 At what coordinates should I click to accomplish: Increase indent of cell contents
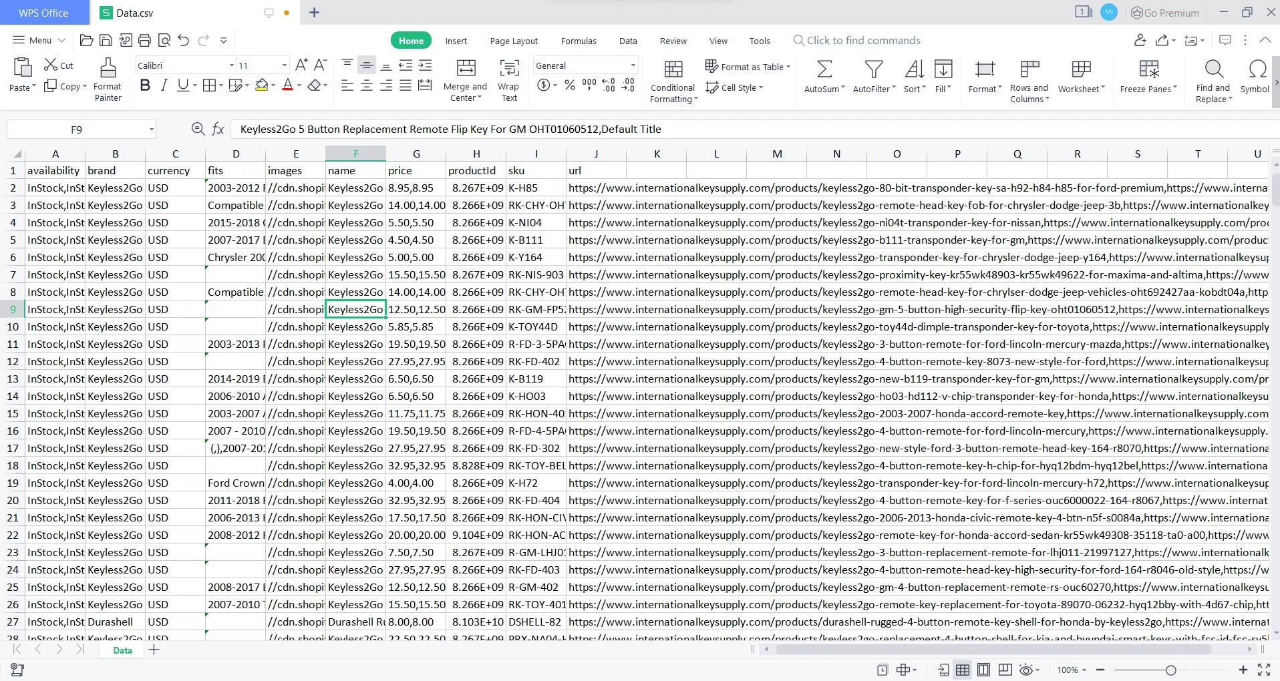pos(425,65)
